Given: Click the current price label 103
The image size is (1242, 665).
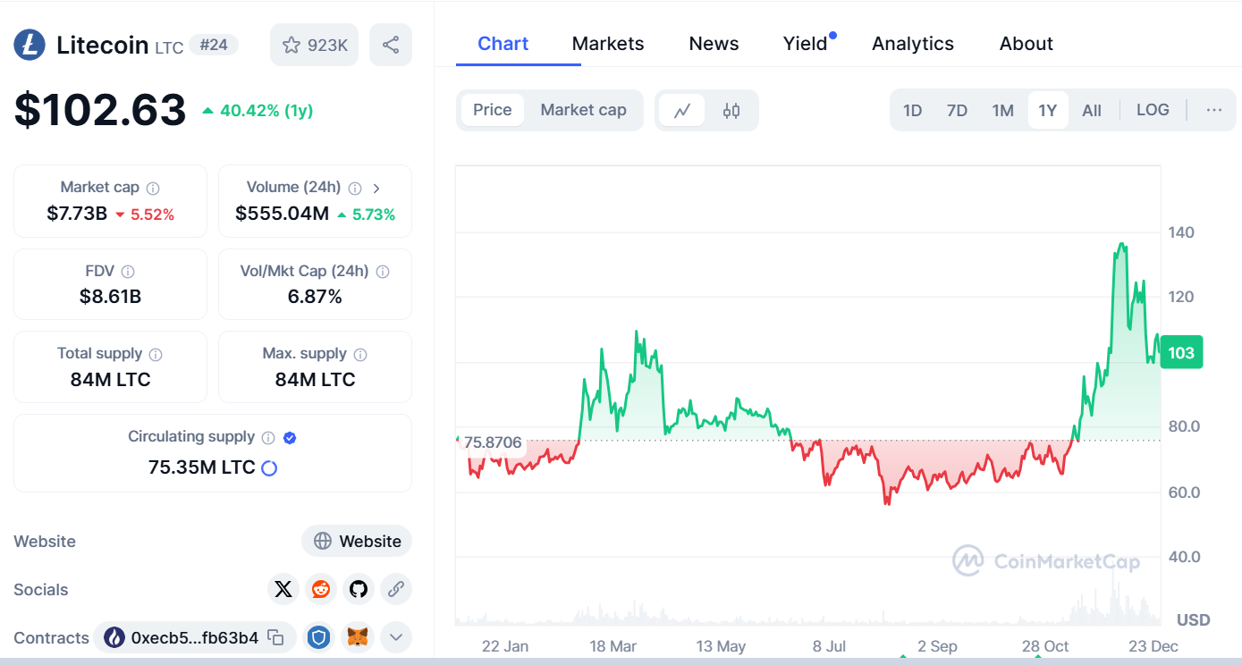Looking at the screenshot, I should coord(1181,352).
